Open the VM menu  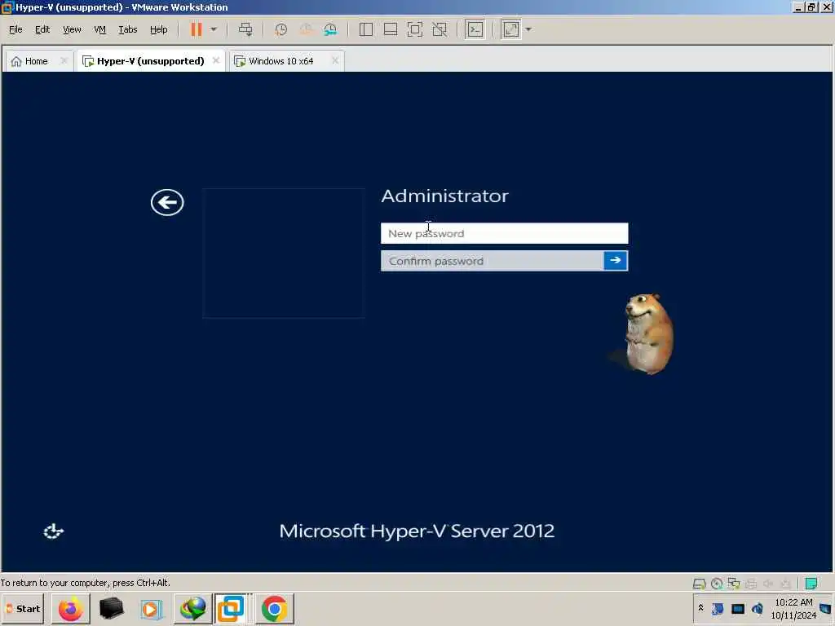pos(99,29)
